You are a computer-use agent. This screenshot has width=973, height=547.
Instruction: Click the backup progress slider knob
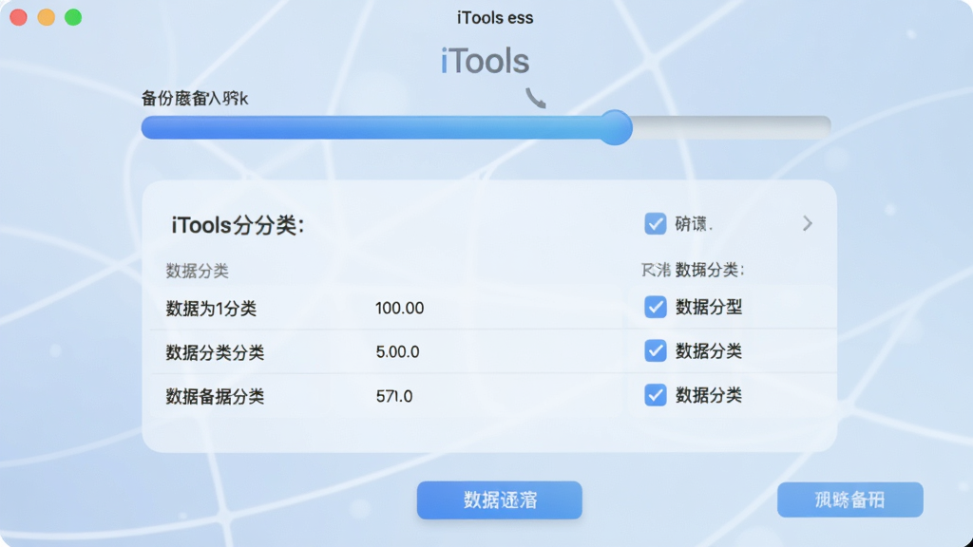tap(615, 128)
